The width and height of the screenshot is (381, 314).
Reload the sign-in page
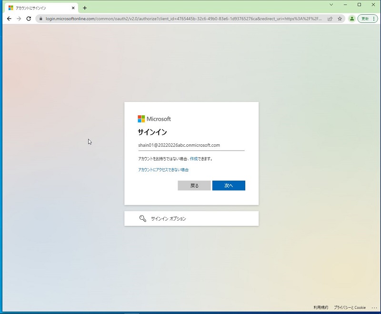click(29, 19)
